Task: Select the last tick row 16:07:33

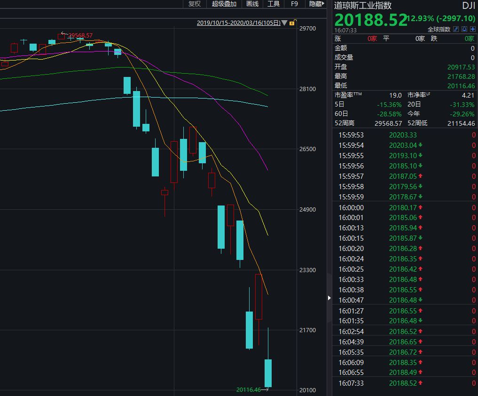Action: [x=405, y=383]
